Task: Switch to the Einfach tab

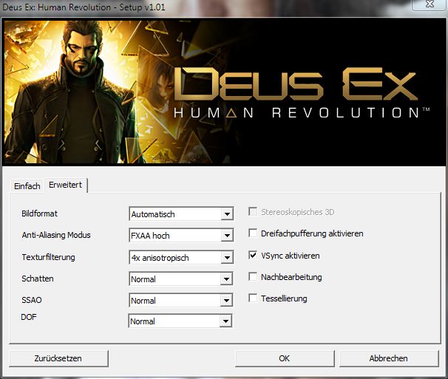Action: pos(27,186)
